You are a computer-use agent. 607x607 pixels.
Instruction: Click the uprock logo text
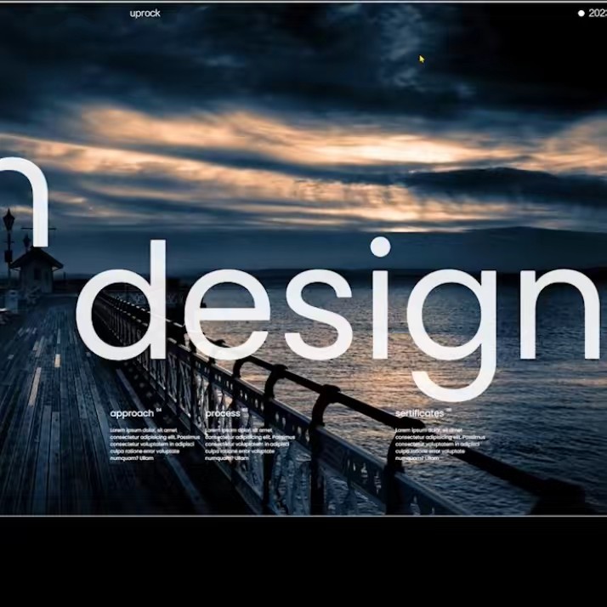point(145,13)
